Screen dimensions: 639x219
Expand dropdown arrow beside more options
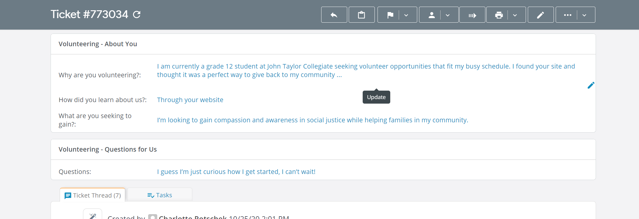(x=584, y=15)
